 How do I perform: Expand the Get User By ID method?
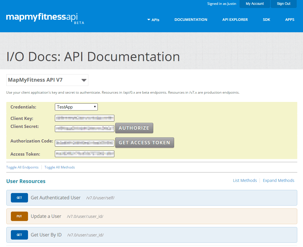[152, 235]
